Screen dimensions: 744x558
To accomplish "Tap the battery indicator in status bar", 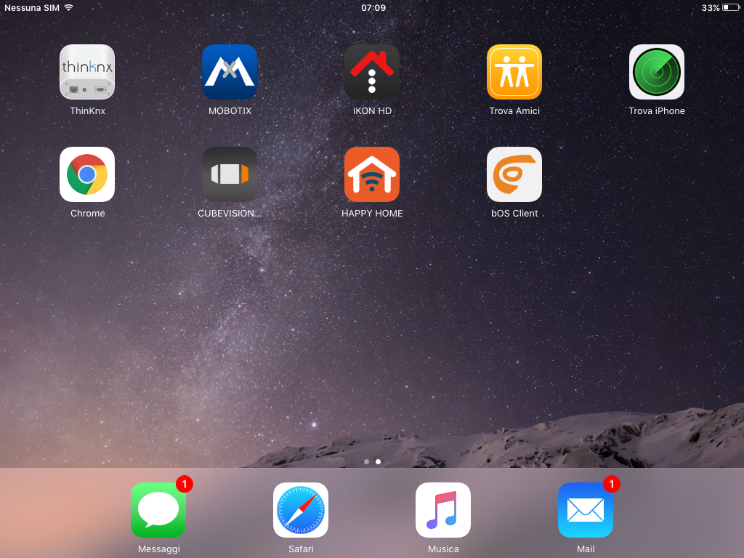I will 730,7.
